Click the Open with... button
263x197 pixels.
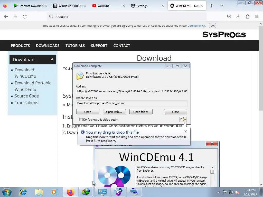pyautogui.click(x=114, y=112)
